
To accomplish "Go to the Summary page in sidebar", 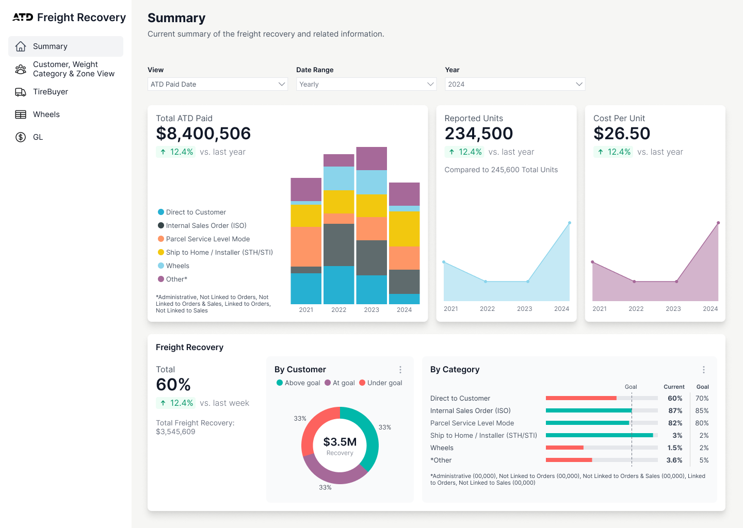I will [x=66, y=46].
